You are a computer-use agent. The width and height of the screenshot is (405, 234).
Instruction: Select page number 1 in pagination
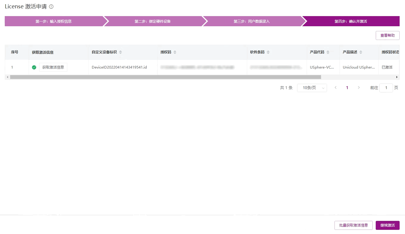[347, 88]
